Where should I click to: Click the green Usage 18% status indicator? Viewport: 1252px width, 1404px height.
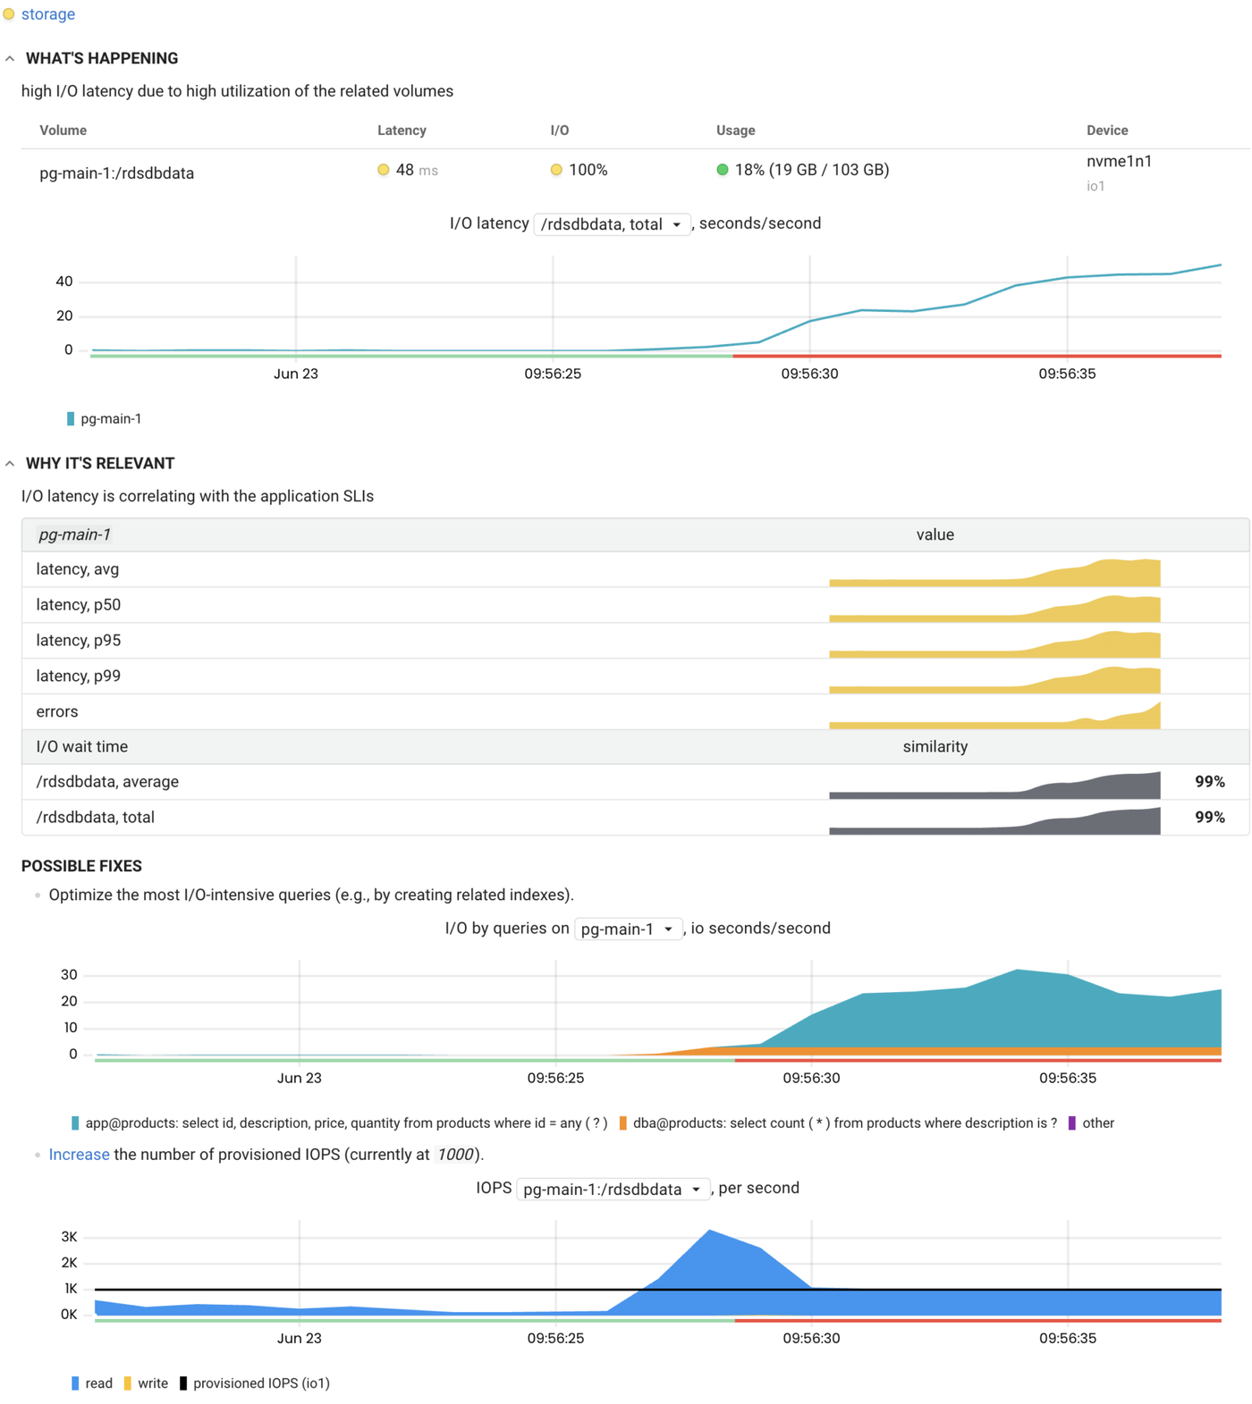[x=723, y=170]
